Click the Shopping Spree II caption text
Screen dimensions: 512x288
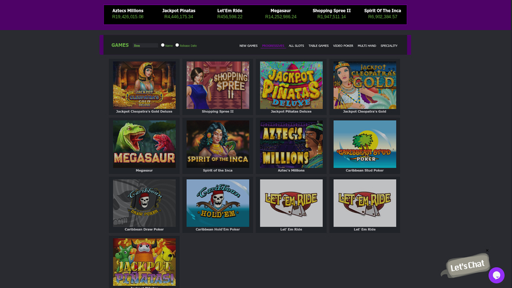[x=218, y=112]
